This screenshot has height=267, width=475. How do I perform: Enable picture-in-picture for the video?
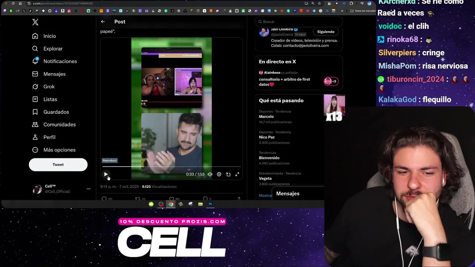pos(228,174)
